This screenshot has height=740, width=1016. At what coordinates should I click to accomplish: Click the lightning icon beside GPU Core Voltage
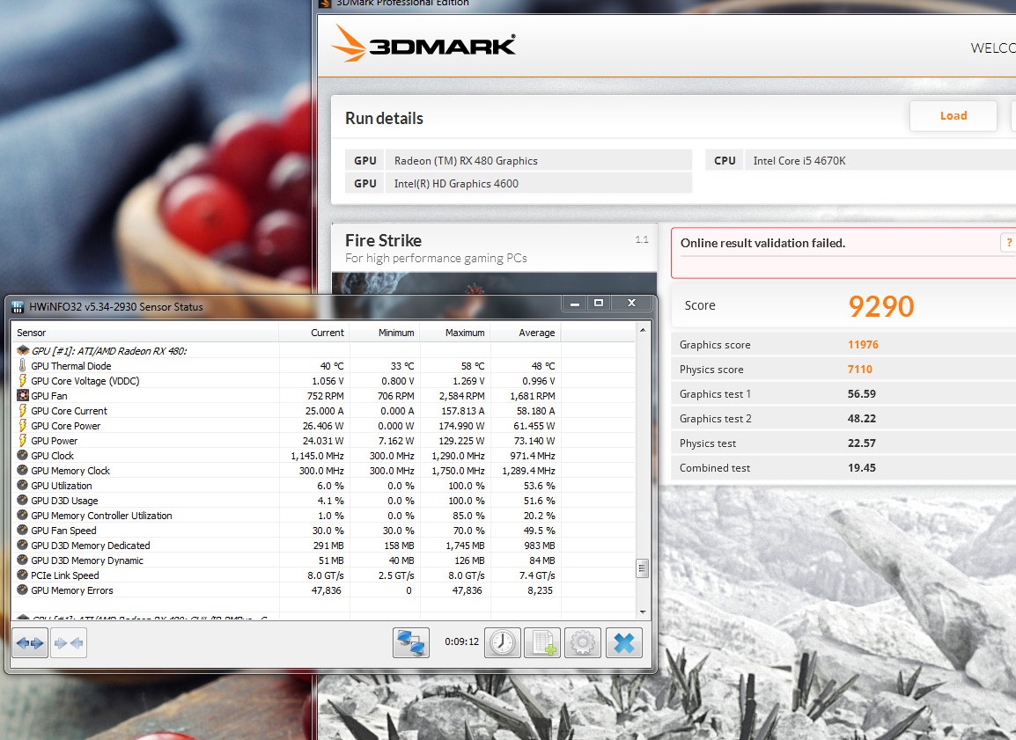(23, 381)
